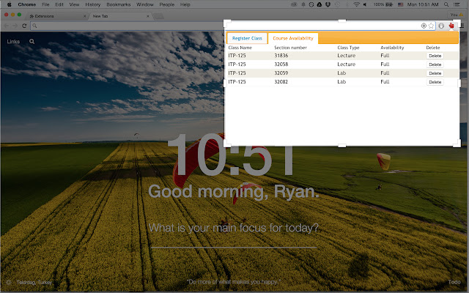Delete section 31836 row

(435, 56)
